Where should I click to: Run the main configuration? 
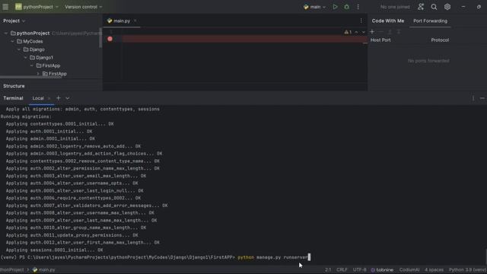[x=335, y=7]
